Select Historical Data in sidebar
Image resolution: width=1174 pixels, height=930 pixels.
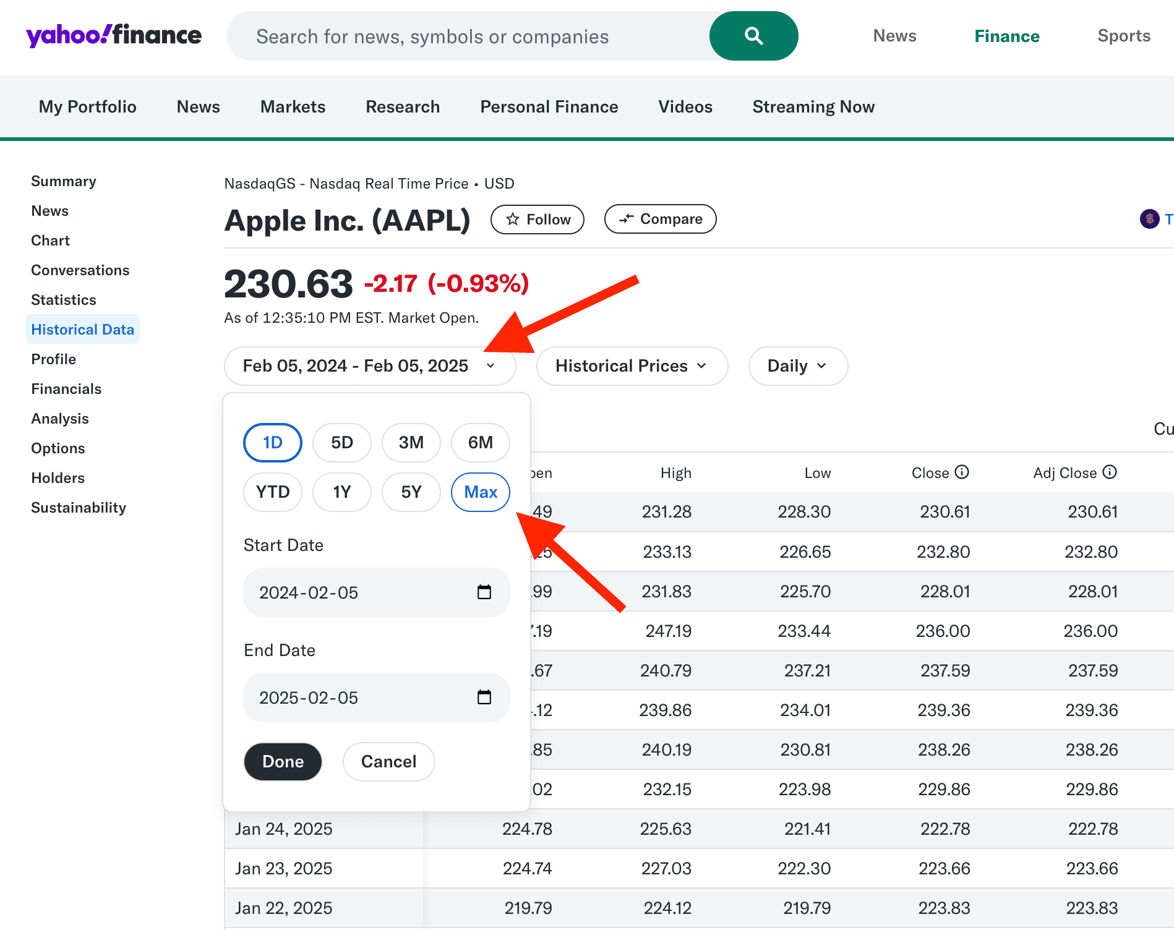tap(83, 330)
